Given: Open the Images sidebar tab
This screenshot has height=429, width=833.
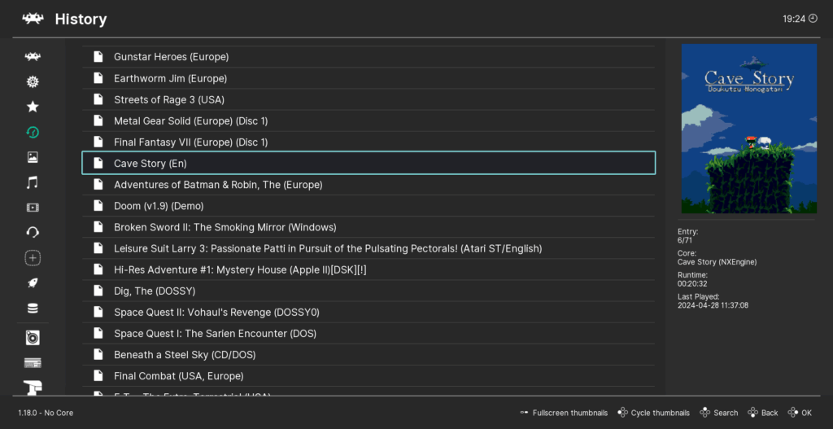Looking at the screenshot, I should [x=33, y=157].
